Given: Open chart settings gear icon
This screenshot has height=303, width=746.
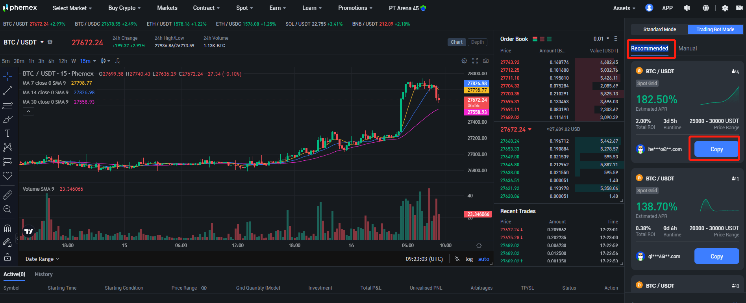Looking at the screenshot, I should [x=464, y=61].
